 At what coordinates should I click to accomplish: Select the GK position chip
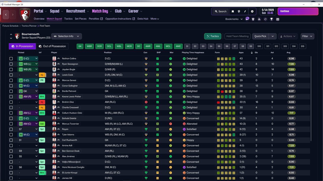(x=80, y=46)
